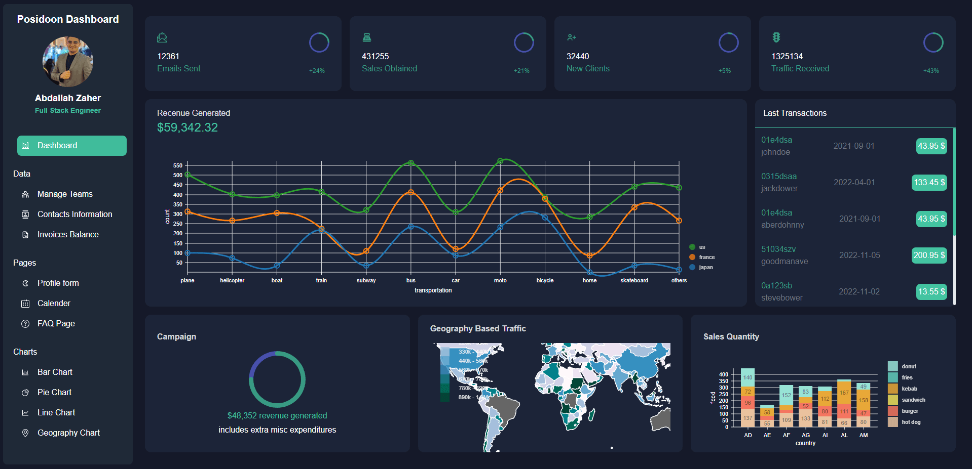The image size is (972, 469).
Task: Click the Geography Chart map pin icon
Action: [x=25, y=433]
